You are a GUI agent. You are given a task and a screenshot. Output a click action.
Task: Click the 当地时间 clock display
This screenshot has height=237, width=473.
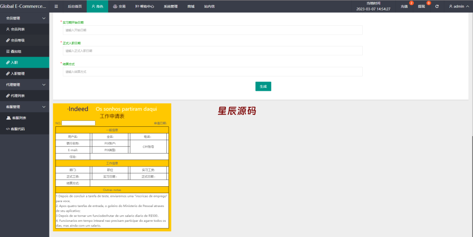[x=373, y=6]
